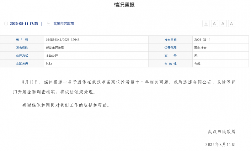Select the value 其他
251x151 pixels.
tap(49, 63)
